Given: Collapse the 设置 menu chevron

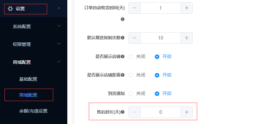Looking at the screenshot, I should (x=59, y=8).
